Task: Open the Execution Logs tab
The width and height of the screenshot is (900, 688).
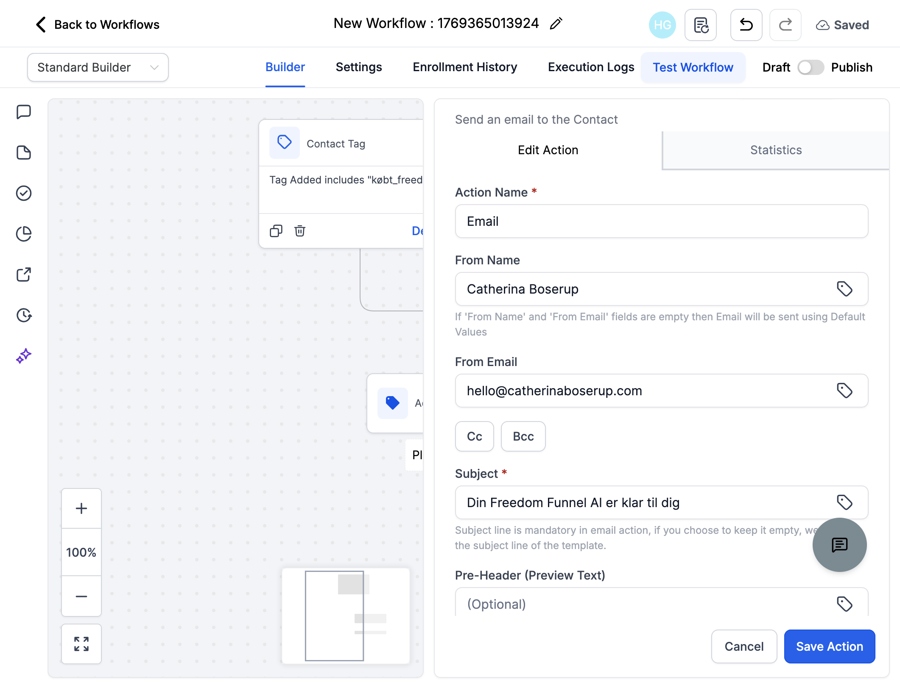Action: tap(591, 67)
